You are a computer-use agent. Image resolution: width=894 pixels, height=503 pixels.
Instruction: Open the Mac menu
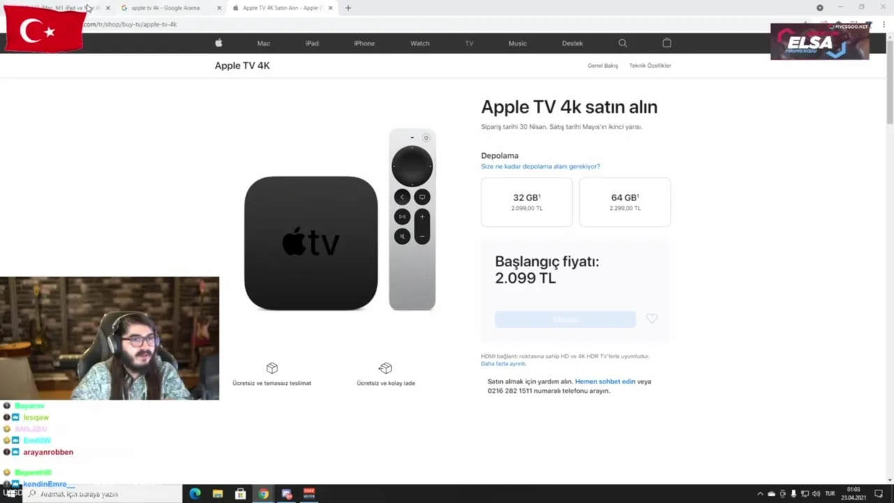click(x=263, y=43)
